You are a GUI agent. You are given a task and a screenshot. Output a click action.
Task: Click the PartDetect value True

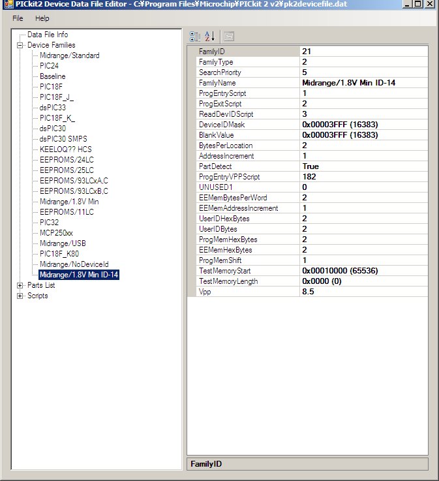click(364, 166)
